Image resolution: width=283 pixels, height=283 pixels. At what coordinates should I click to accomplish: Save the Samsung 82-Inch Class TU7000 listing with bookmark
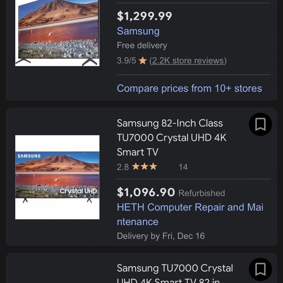[260, 124]
